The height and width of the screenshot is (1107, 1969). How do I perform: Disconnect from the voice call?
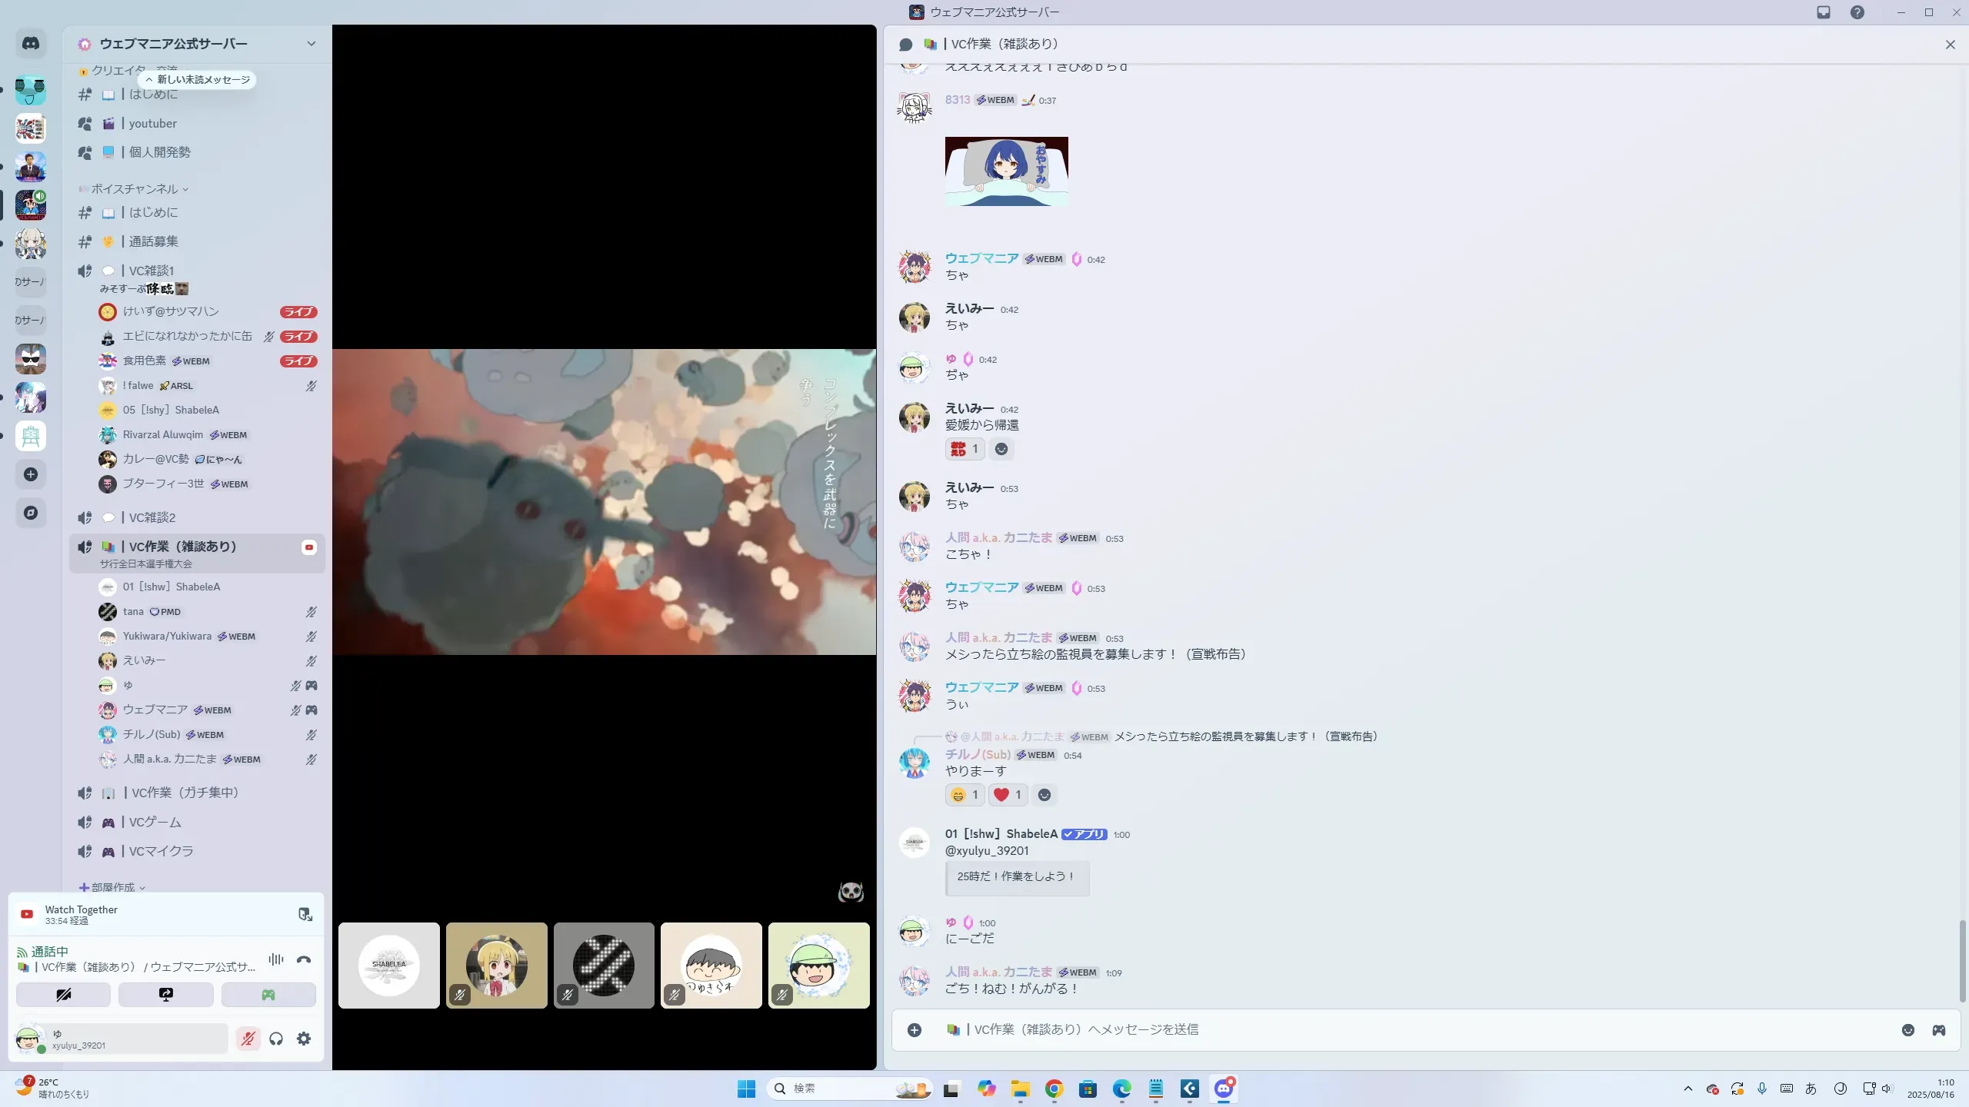[x=304, y=959]
